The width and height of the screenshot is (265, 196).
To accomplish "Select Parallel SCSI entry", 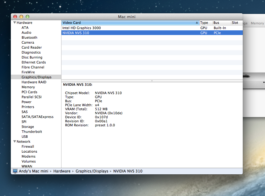I will (32, 97).
